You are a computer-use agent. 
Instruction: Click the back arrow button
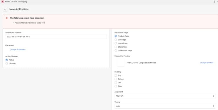(5, 9)
